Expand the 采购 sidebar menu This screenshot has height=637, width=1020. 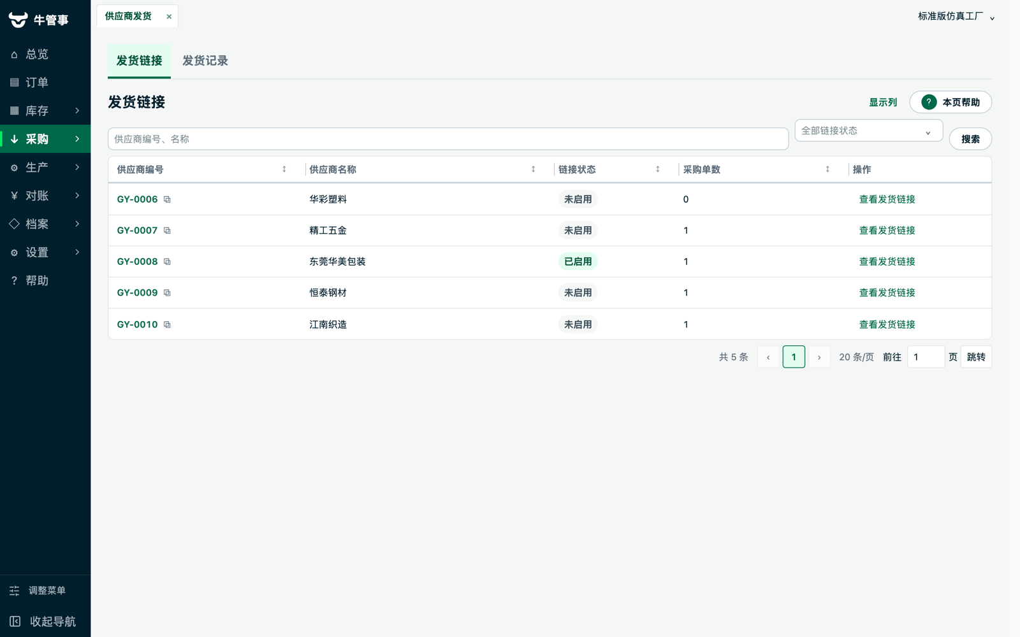(45, 139)
